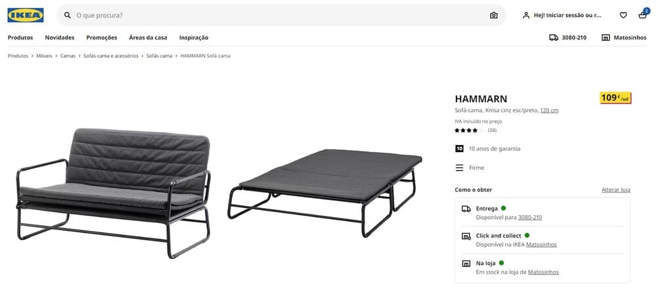Click the delivery truck postcode 3080-210
Screen dimensions: 657x288
pos(568,37)
